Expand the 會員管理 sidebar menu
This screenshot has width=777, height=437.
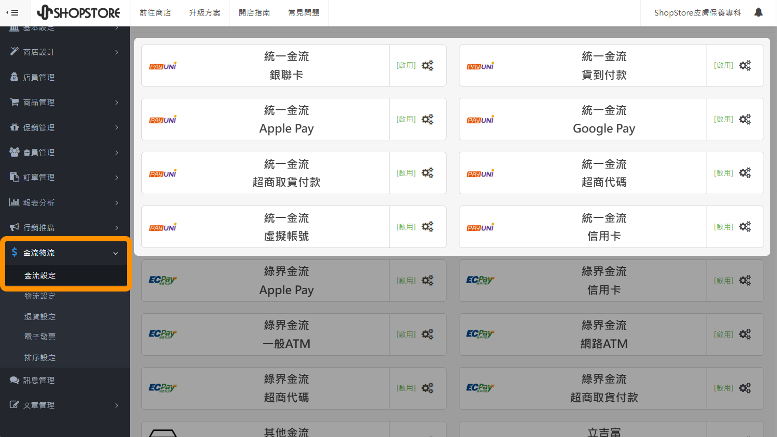(x=65, y=153)
